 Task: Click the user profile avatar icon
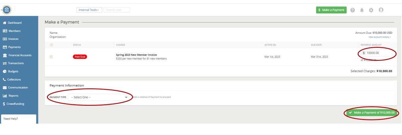[381, 10]
